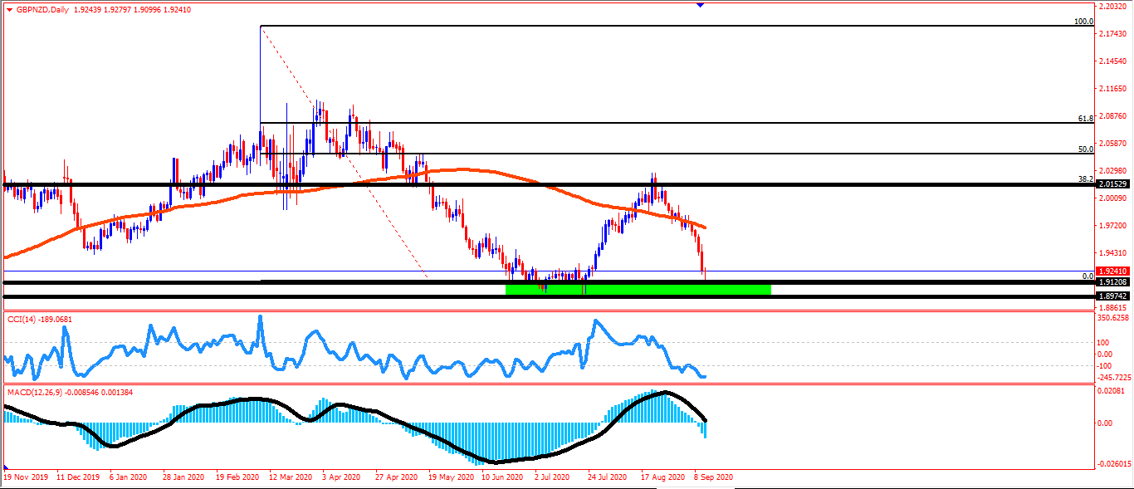Click the Fibonacci 38.2 level label
The height and width of the screenshot is (489, 1134).
[1085, 178]
